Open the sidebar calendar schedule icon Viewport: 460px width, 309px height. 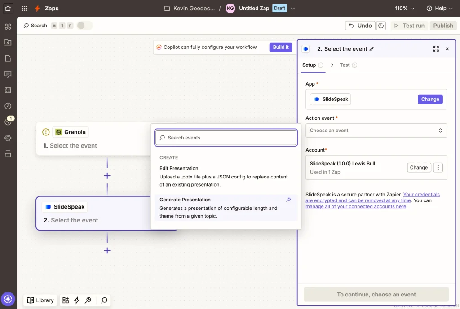click(x=8, y=90)
